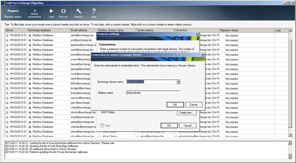This screenshot has width=296, height=163.
Task: Sort by the Server column header
Action: tap(16, 30)
